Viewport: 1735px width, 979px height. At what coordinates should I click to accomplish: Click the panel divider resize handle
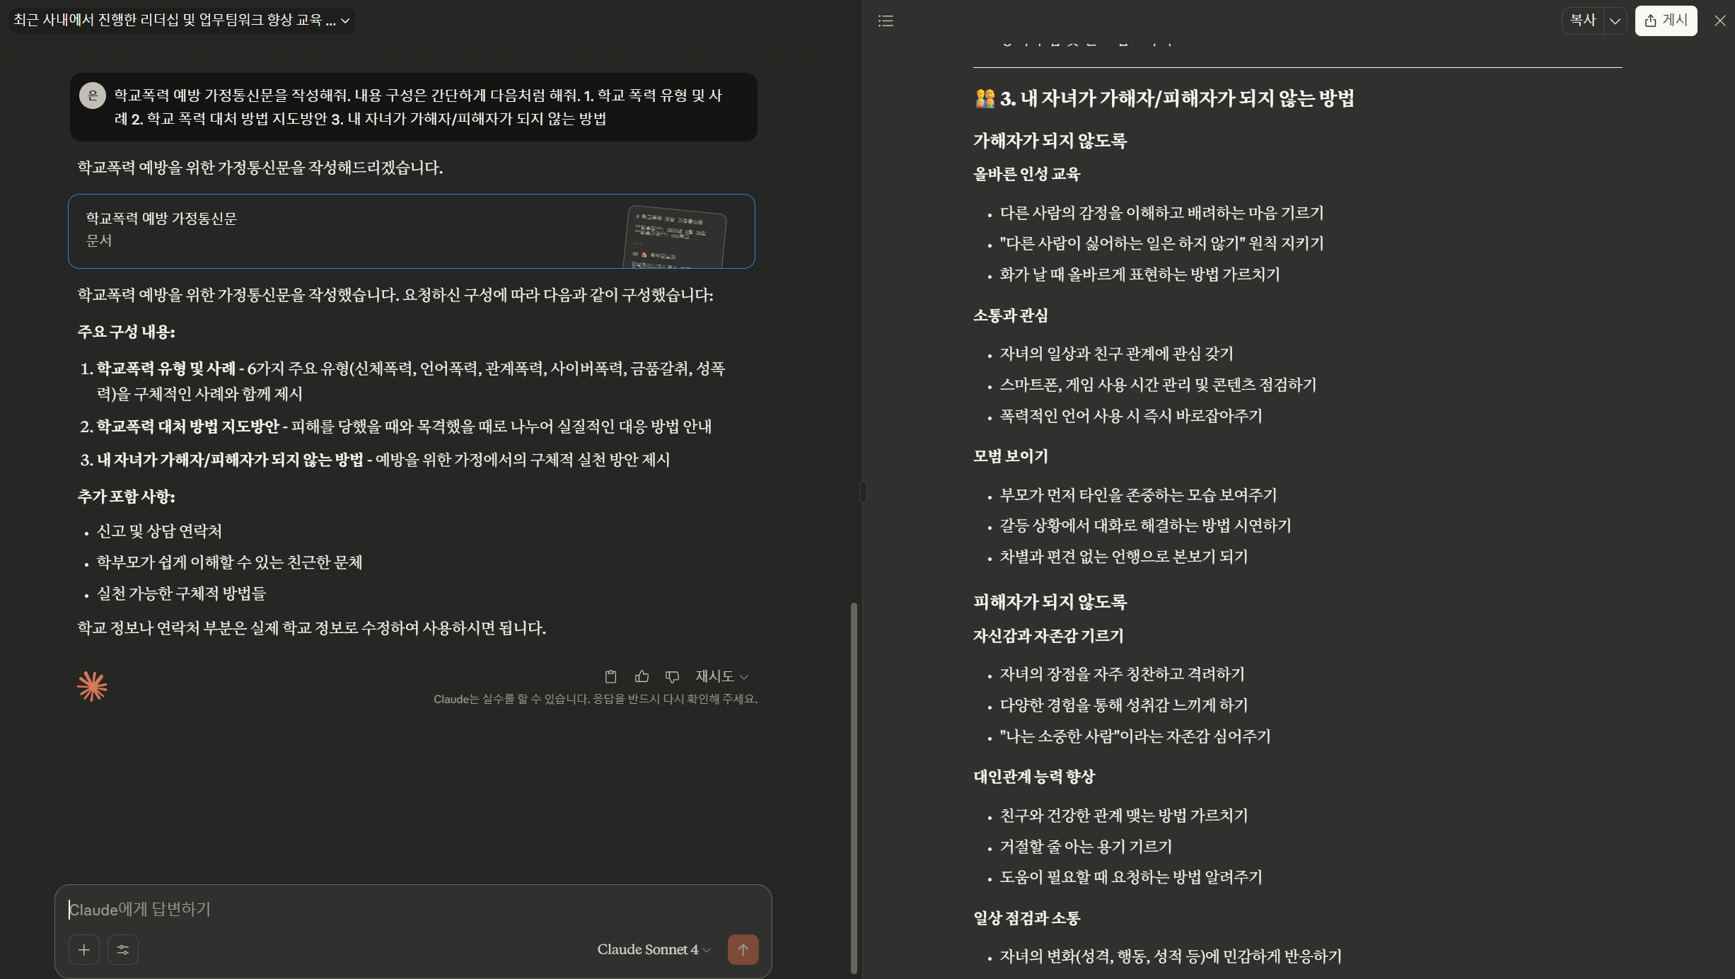coord(863,492)
